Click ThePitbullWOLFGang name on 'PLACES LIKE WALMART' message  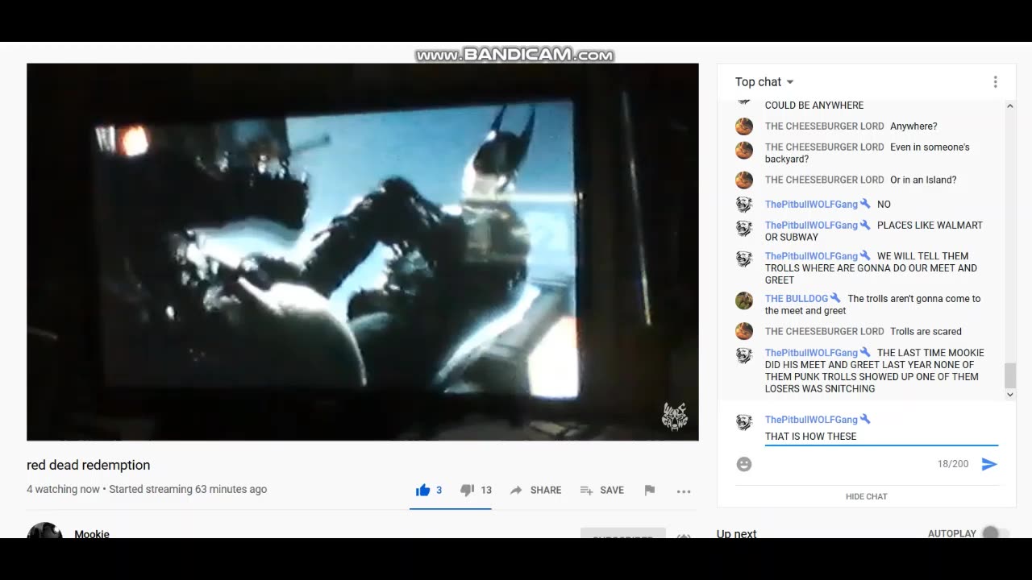(811, 226)
